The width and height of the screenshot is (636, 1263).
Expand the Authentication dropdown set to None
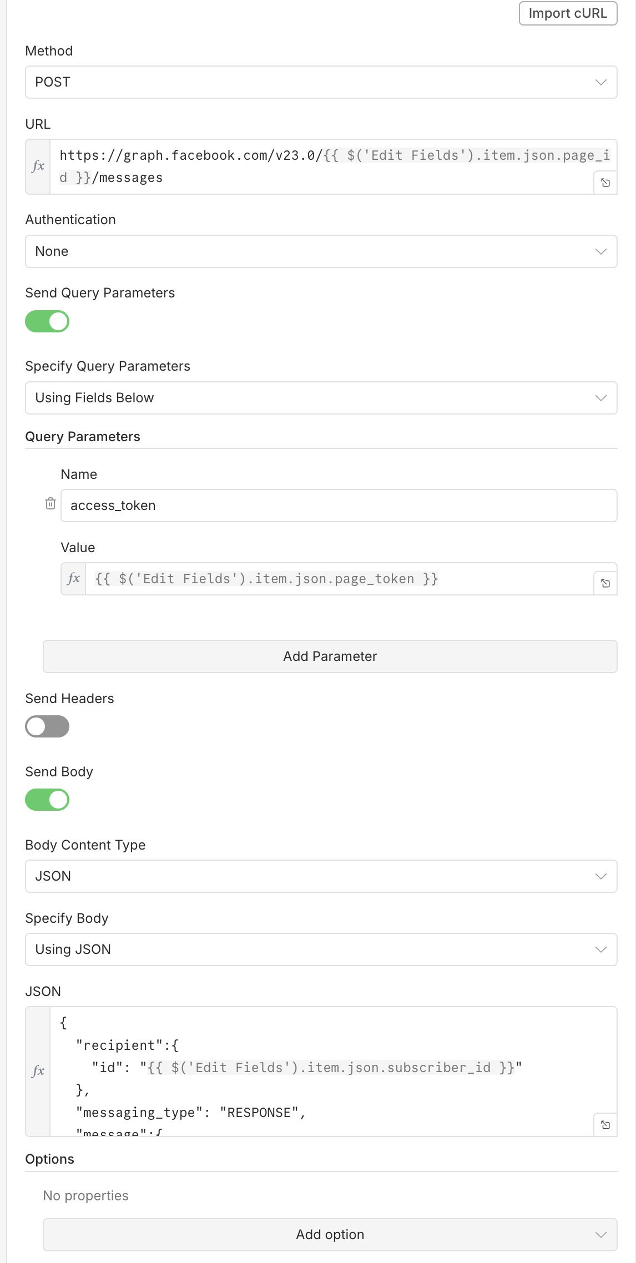pos(321,251)
